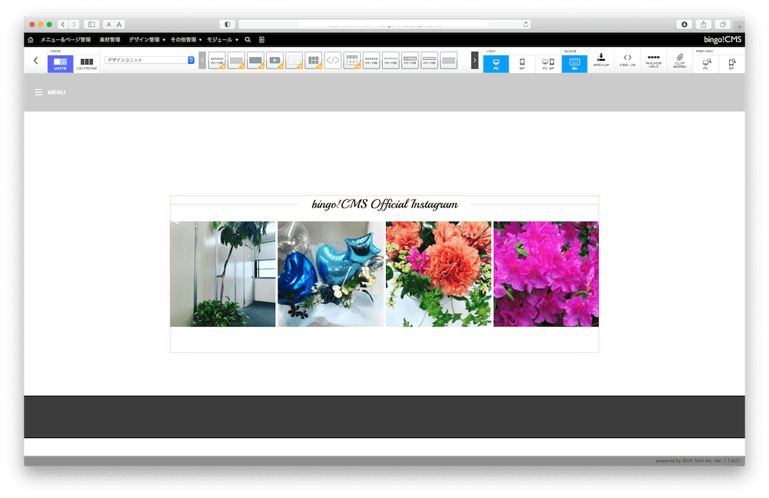Reload the page with the refresh icon
769x498 pixels.
(x=526, y=24)
